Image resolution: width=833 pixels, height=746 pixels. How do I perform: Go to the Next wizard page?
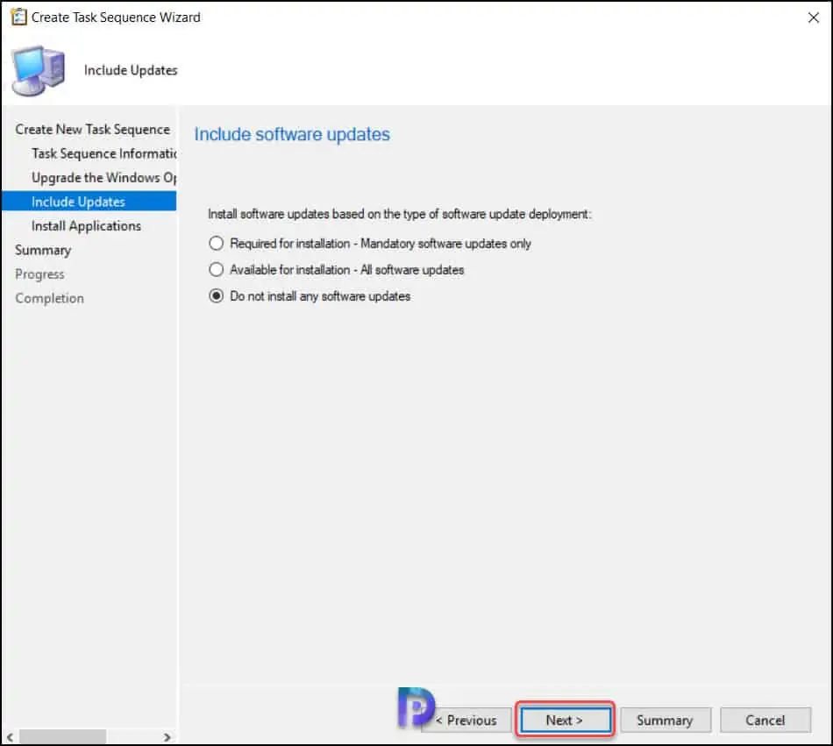click(x=565, y=720)
